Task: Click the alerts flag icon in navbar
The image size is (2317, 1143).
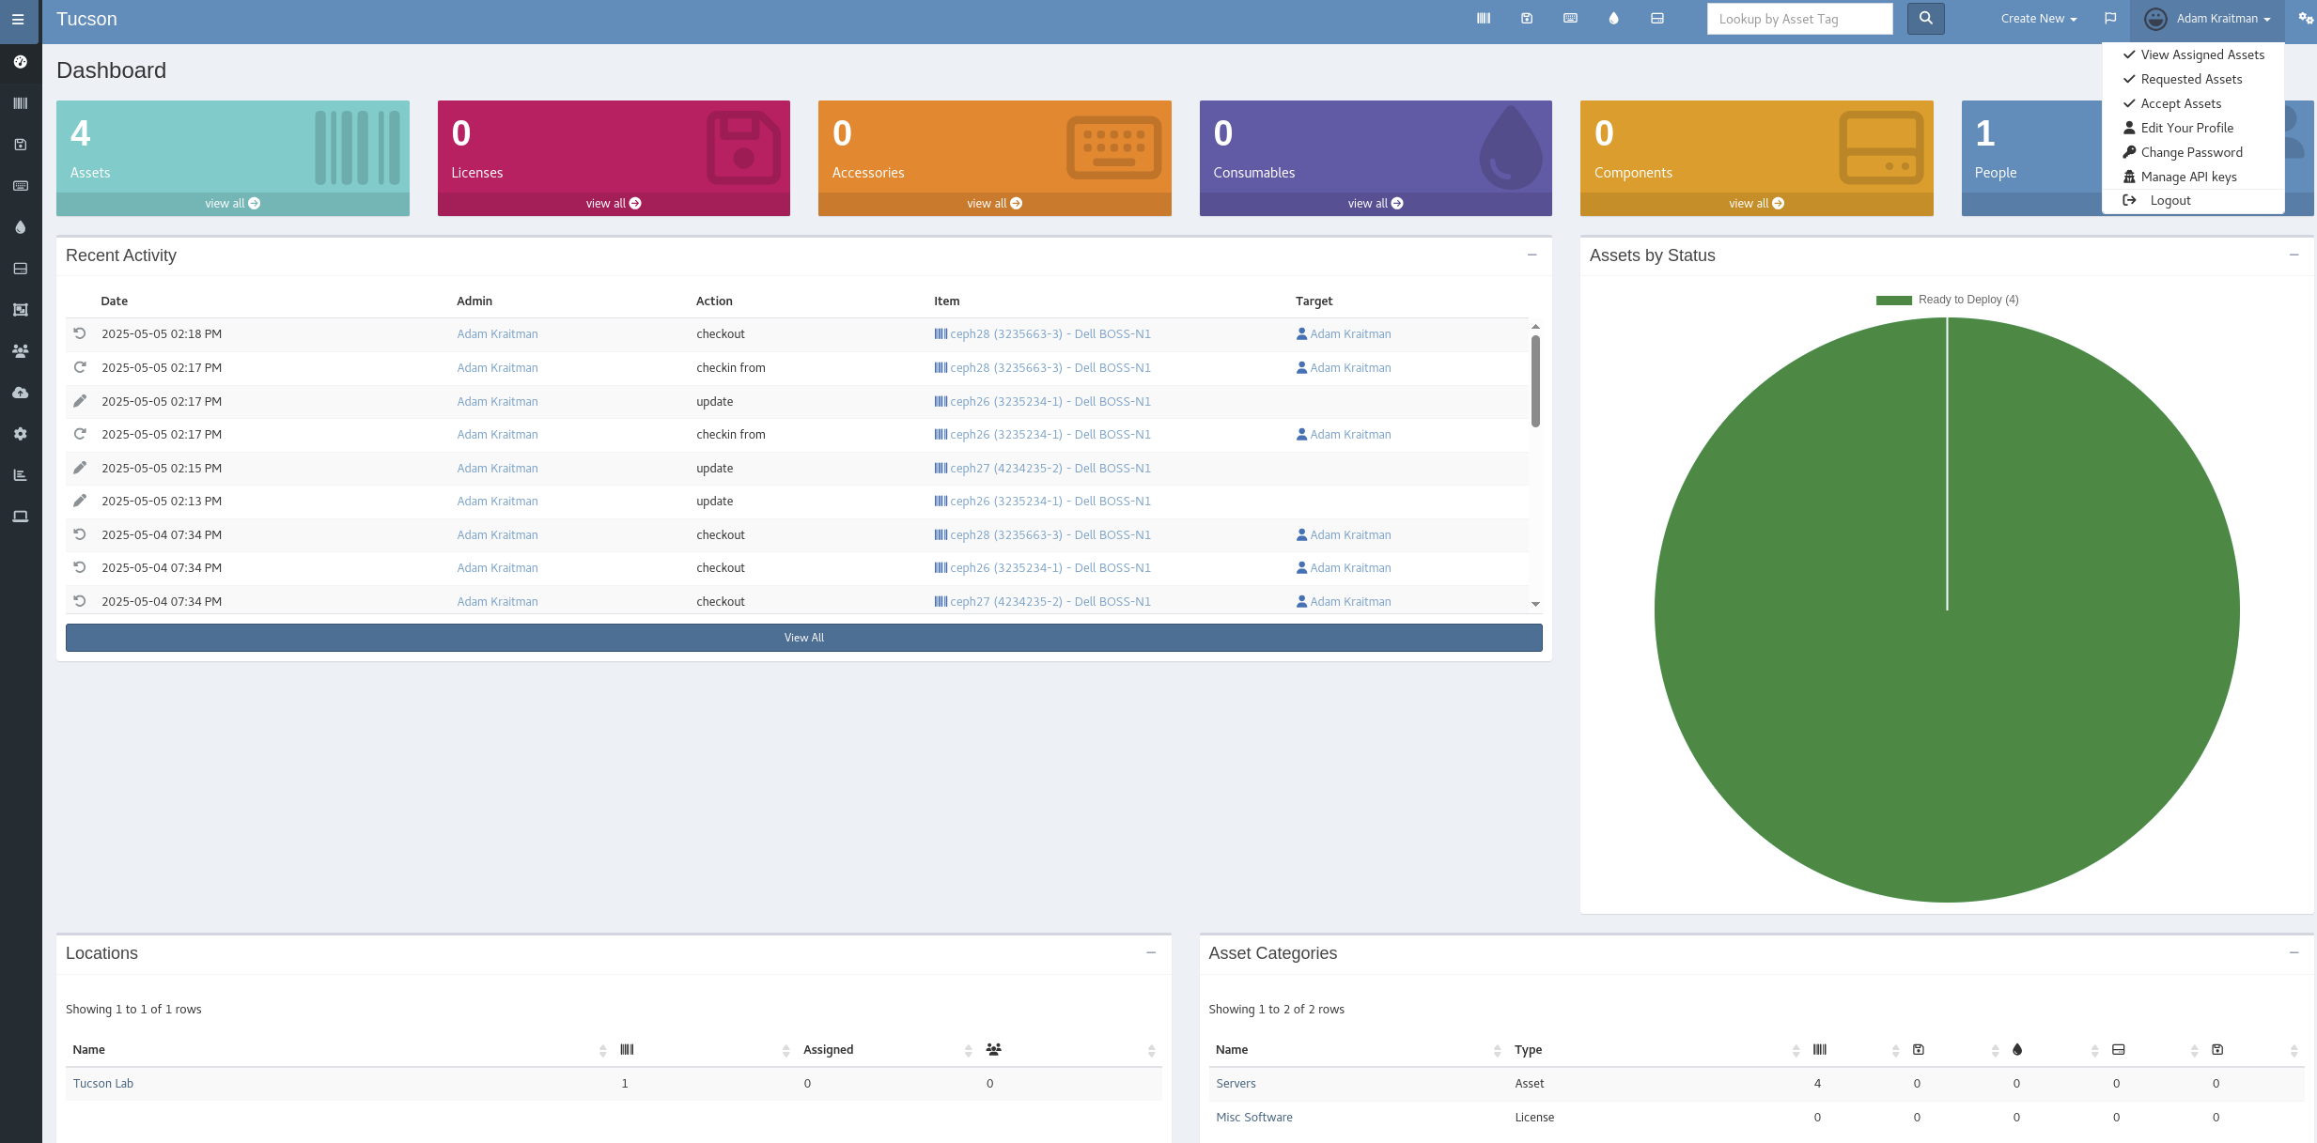Action: pyautogui.click(x=2110, y=19)
